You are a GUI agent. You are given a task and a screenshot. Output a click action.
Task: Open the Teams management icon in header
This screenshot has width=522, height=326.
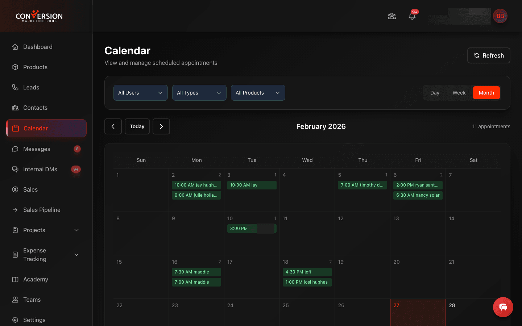click(x=392, y=16)
